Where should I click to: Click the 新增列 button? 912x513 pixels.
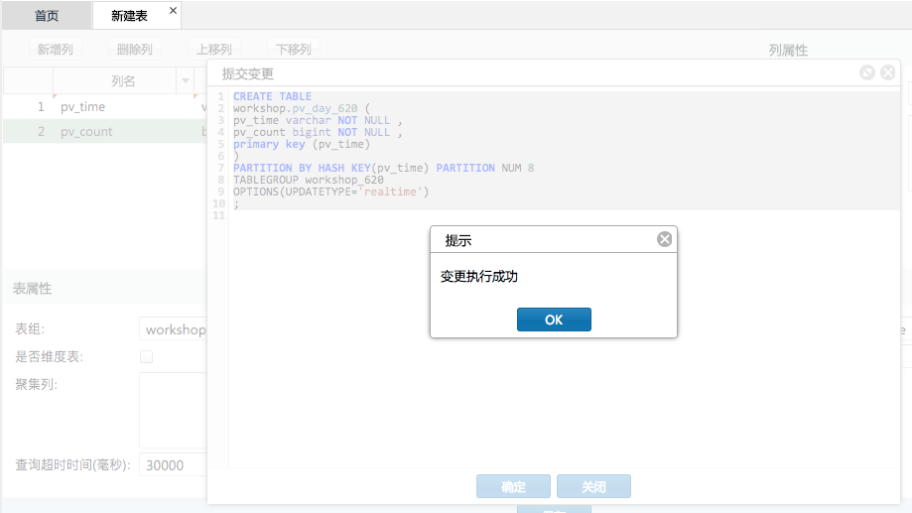tap(56, 50)
